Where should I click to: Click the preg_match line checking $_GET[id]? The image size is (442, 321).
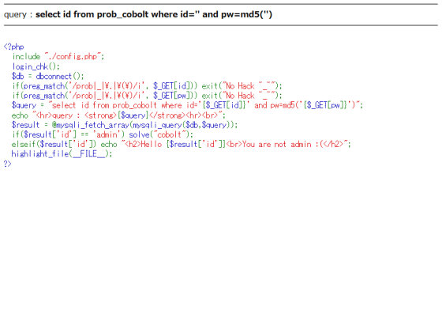pyautogui.click(x=147, y=86)
